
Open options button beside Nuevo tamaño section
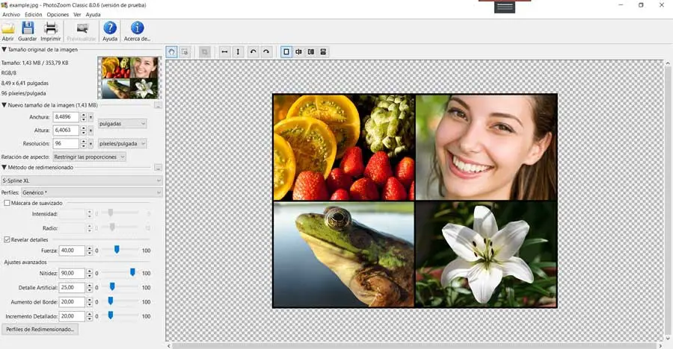coord(158,105)
